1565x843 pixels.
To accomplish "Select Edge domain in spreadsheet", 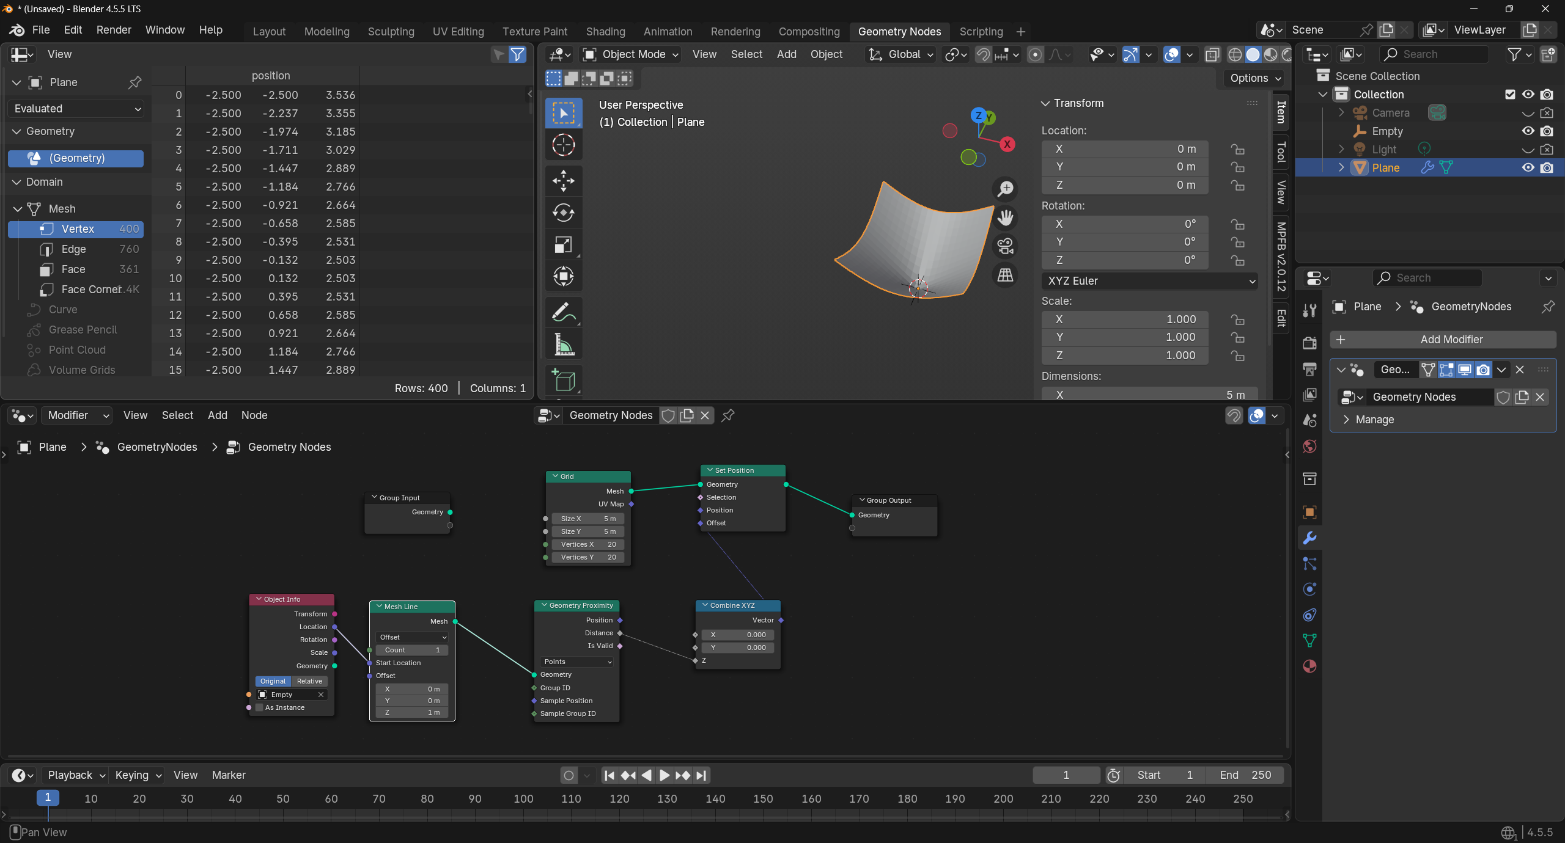I will click(x=73, y=249).
